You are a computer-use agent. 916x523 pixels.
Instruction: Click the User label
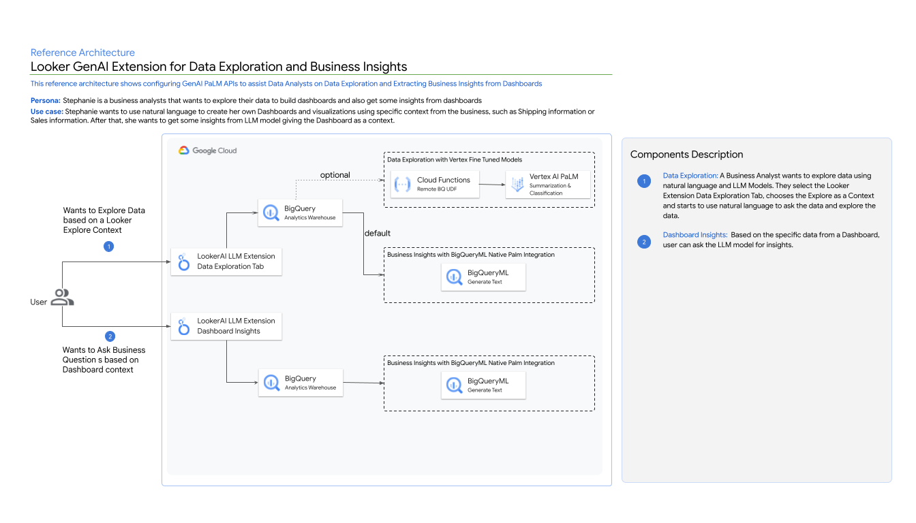[x=39, y=302]
